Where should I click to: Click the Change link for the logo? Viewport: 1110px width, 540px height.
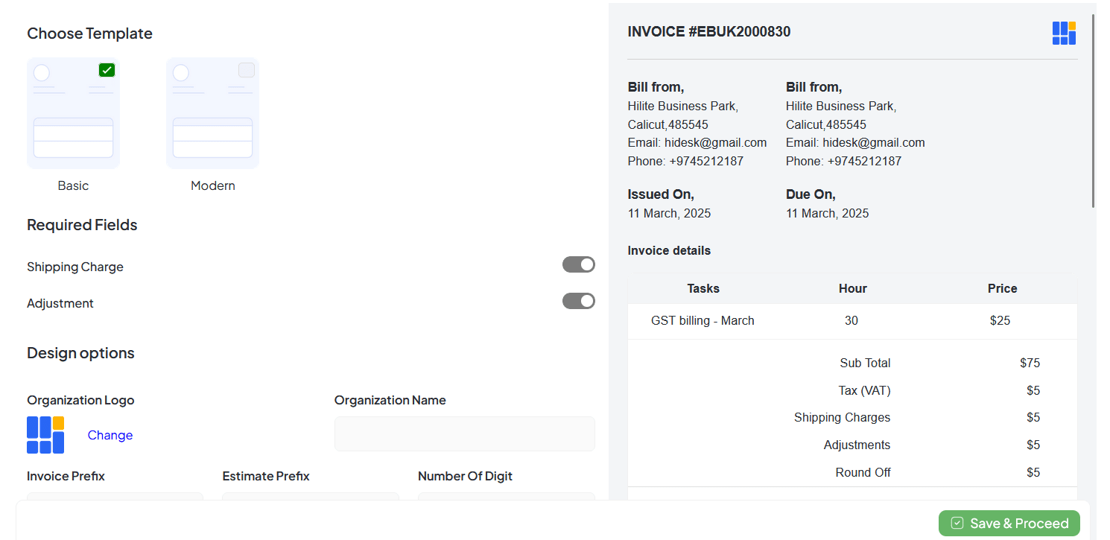pyautogui.click(x=110, y=435)
